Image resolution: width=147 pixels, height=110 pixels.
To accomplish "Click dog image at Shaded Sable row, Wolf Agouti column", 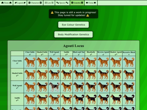I will (x=54, y=74).
